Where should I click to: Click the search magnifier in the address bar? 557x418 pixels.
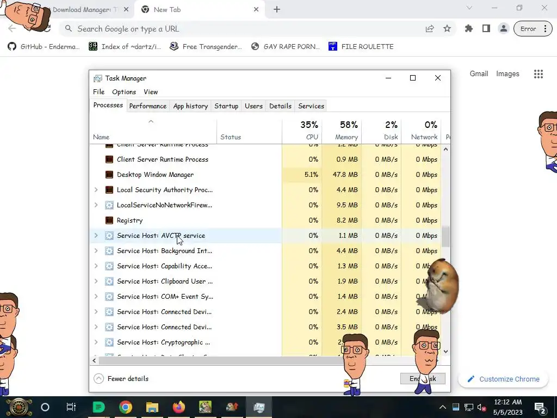(69, 29)
